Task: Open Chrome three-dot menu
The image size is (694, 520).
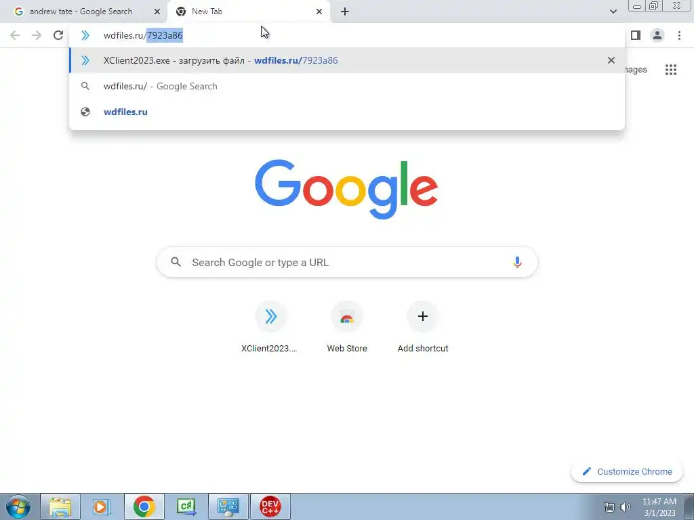Action: click(x=679, y=35)
